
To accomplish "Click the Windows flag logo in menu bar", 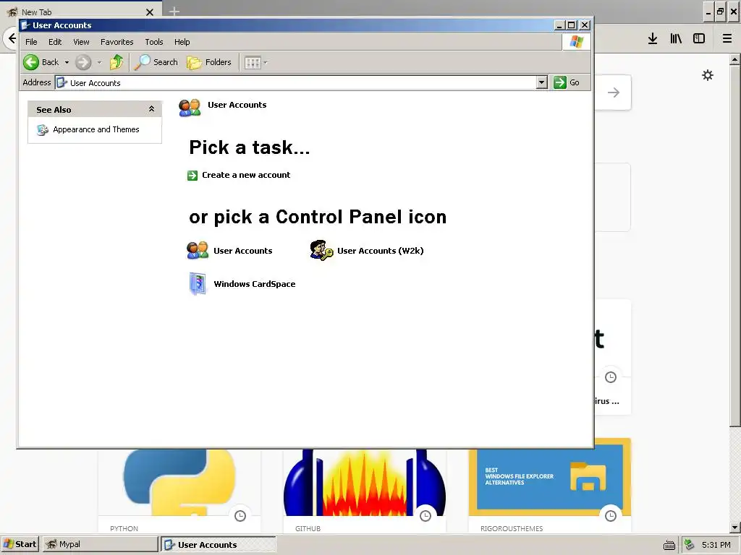I will click(x=576, y=41).
